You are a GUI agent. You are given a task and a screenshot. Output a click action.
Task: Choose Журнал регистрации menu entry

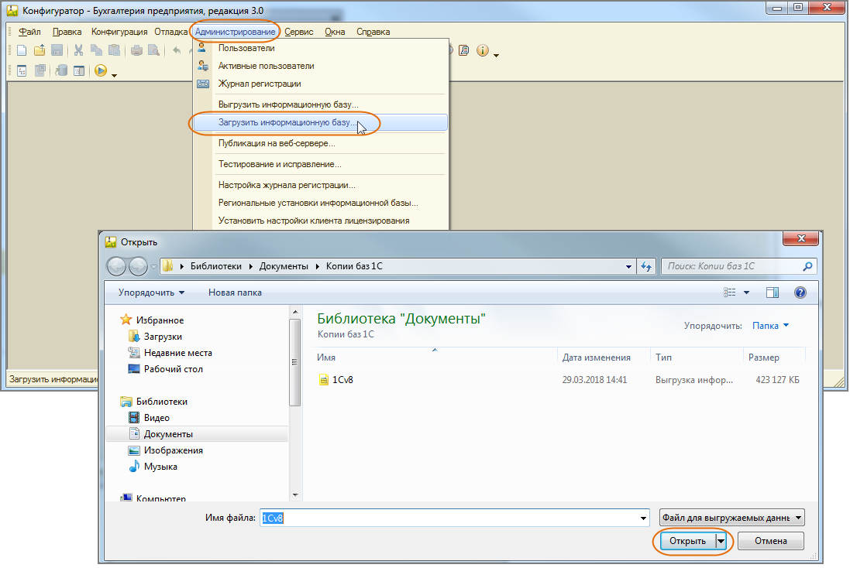(321, 84)
